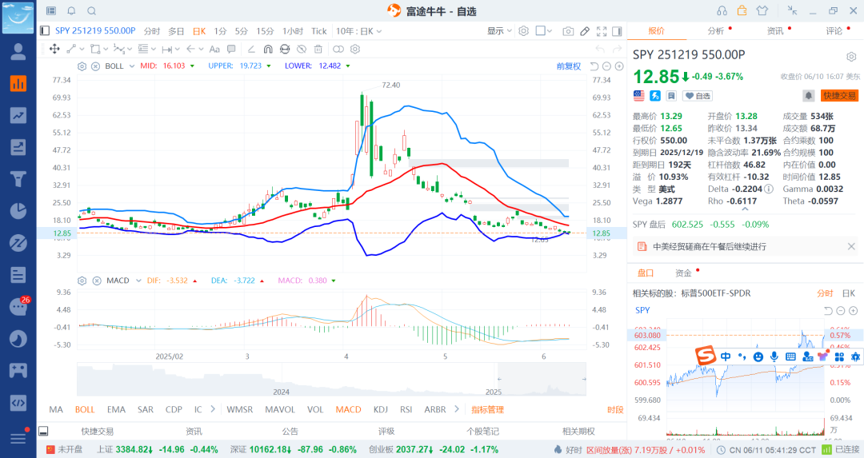Expand the 10年: 日K range dropdown
This screenshot has height=458, width=864.
pyautogui.click(x=358, y=31)
